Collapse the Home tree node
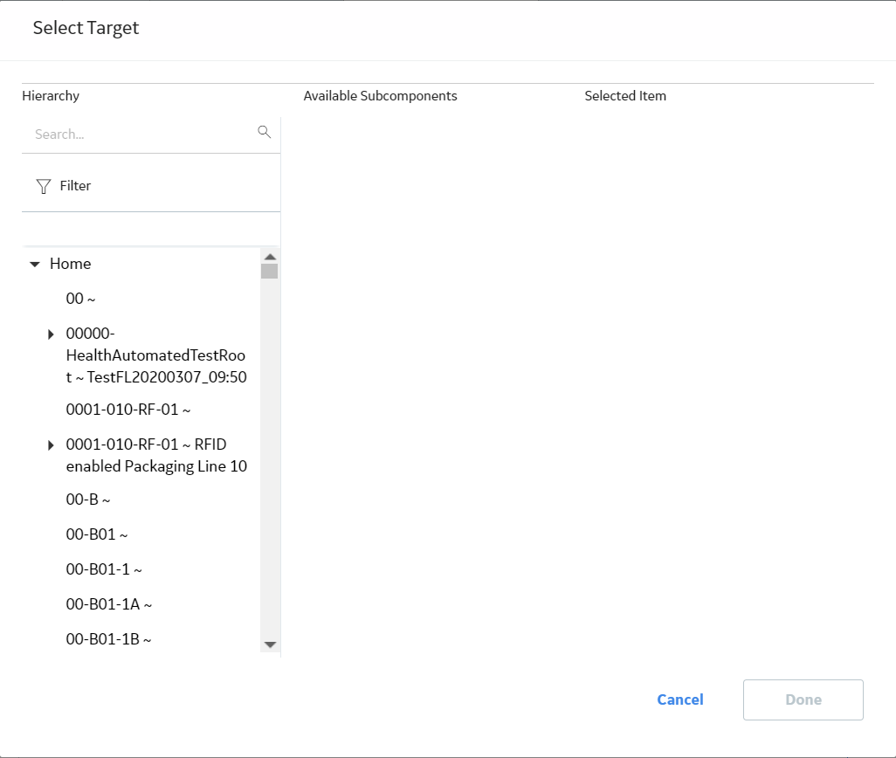This screenshot has height=758, width=896. click(35, 264)
